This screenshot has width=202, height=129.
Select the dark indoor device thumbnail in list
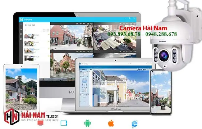click(29, 58)
